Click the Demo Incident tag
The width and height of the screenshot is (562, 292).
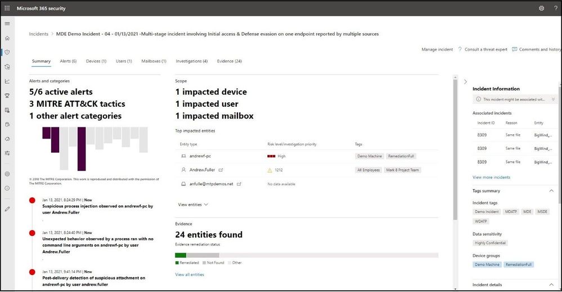point(487,212)
